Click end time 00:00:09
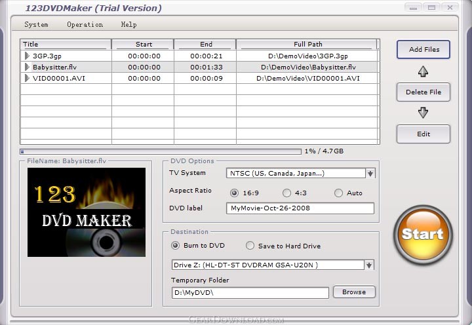472x325 pixels. click(206, 78)
